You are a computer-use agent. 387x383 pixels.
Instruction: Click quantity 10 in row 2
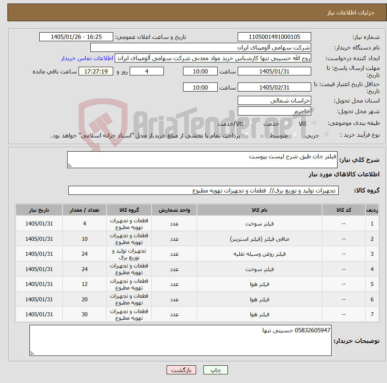pos(84,239)
